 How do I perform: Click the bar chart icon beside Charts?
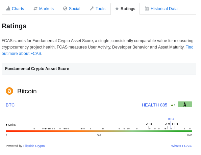[x=8, y=8]
